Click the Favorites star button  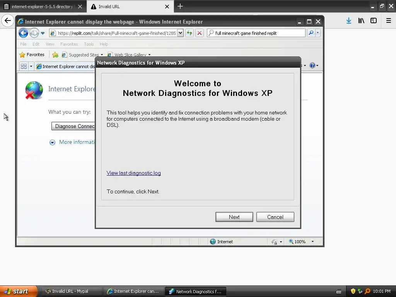(32, 55)
